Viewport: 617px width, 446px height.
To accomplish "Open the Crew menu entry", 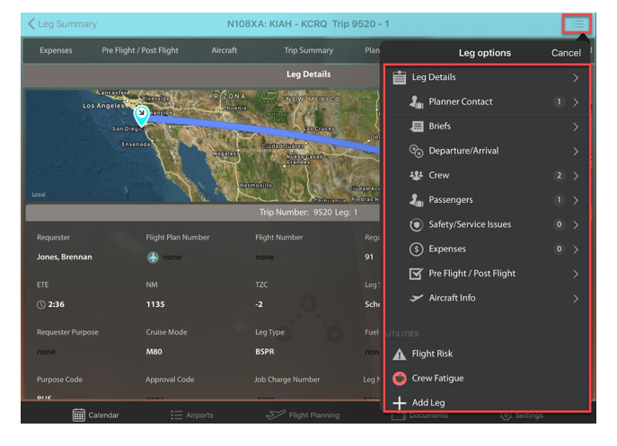I will click(438, 175).
